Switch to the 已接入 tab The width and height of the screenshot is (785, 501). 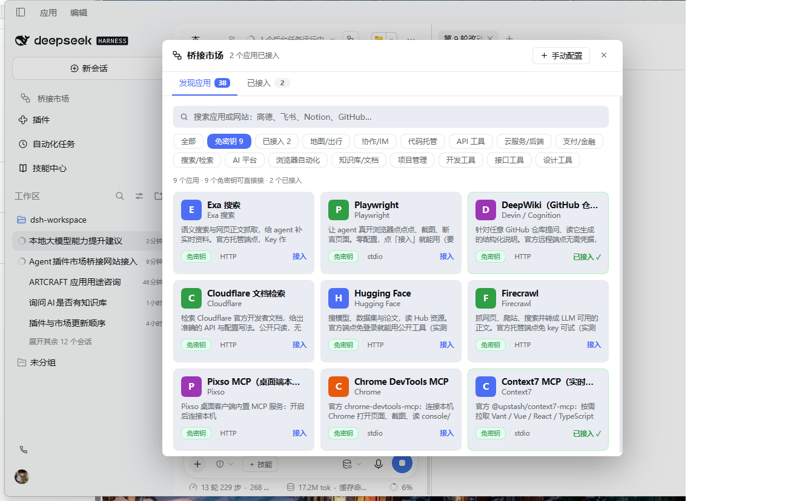point(268,83)
